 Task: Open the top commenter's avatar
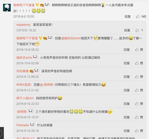click(x=7, y=8)
